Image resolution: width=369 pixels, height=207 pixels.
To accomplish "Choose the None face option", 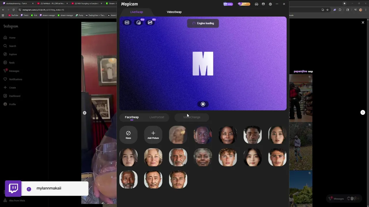I will (128, 135).
